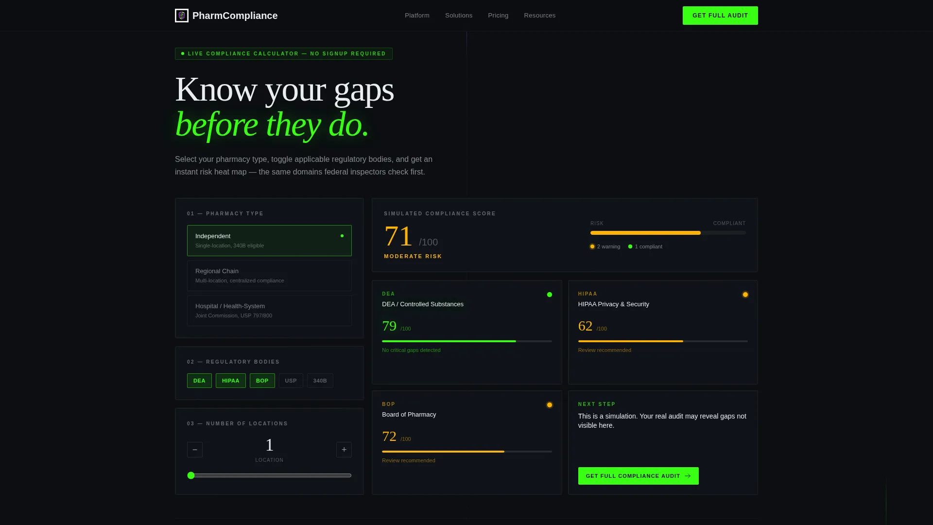Click the BOP score progress bar
This screenshot has width=933, height=525.
(x=466, y=452)
